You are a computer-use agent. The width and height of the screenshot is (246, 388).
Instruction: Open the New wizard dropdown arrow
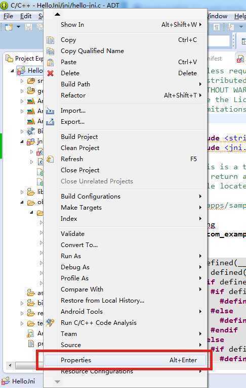[x=18, y=27]
